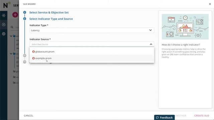This screenshot has height=120, width=214.
Task: Cancel the SLO wizard
Action: coord(28,116)
